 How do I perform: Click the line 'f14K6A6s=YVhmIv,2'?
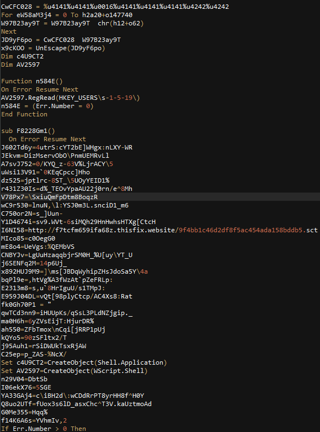34,420
